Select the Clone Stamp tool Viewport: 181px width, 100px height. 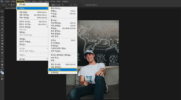click(2, 35)
